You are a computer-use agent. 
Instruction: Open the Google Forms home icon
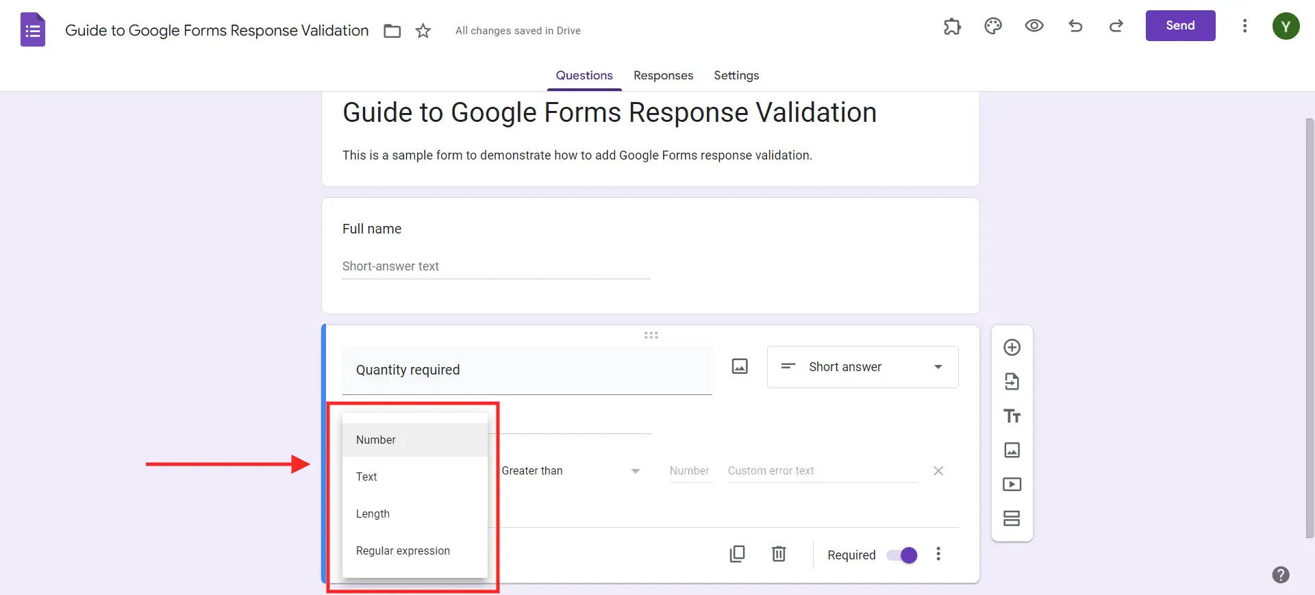[x=33, y=30]
